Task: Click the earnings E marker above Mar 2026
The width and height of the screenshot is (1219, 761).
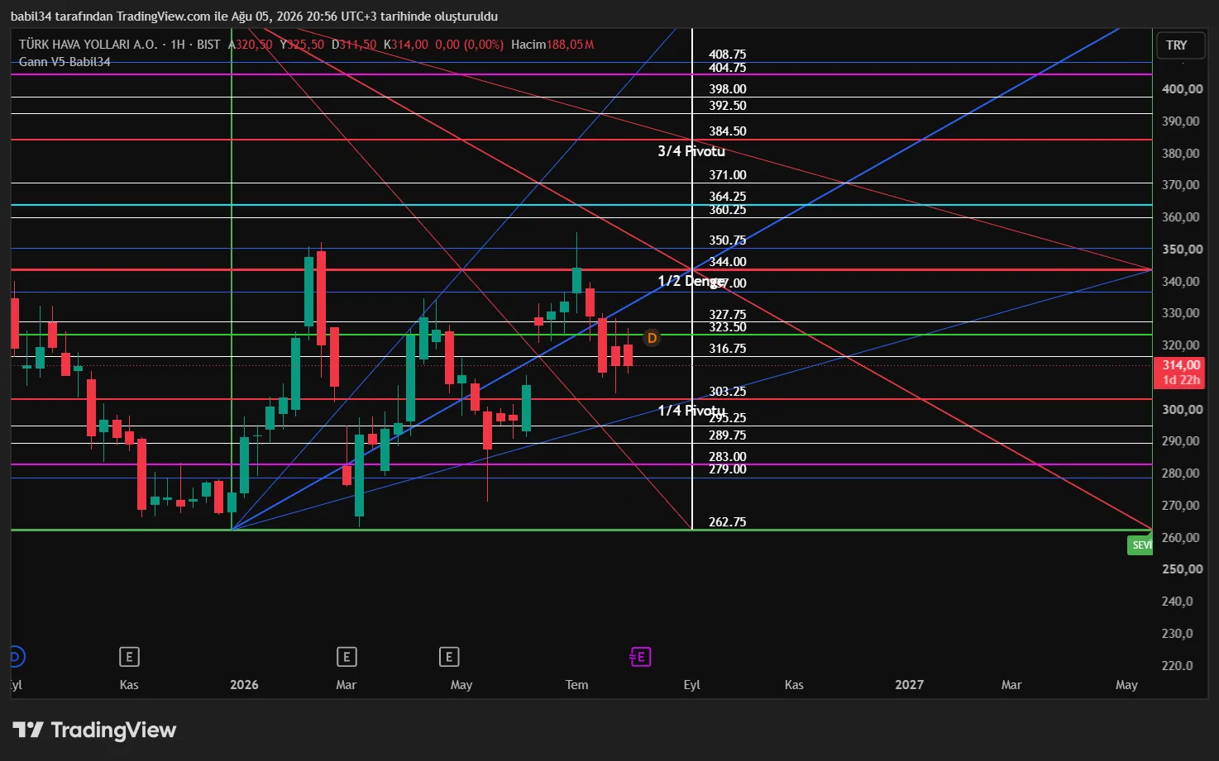Action: coord(347,657)
